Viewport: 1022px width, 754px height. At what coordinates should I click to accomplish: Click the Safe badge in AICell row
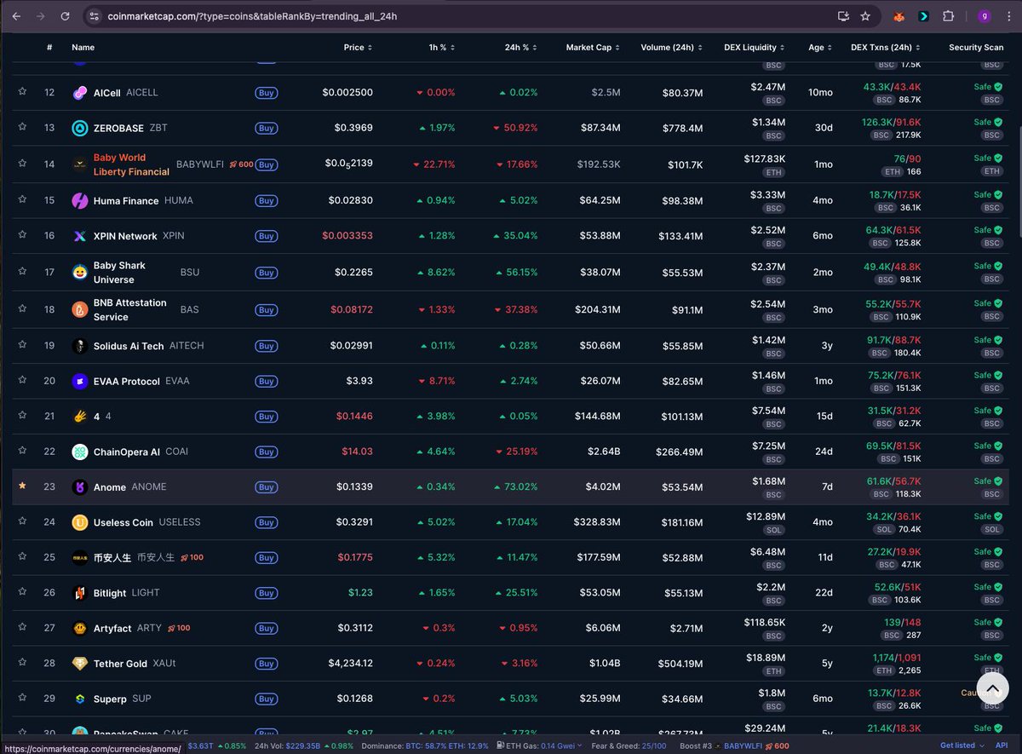point(987,87)
